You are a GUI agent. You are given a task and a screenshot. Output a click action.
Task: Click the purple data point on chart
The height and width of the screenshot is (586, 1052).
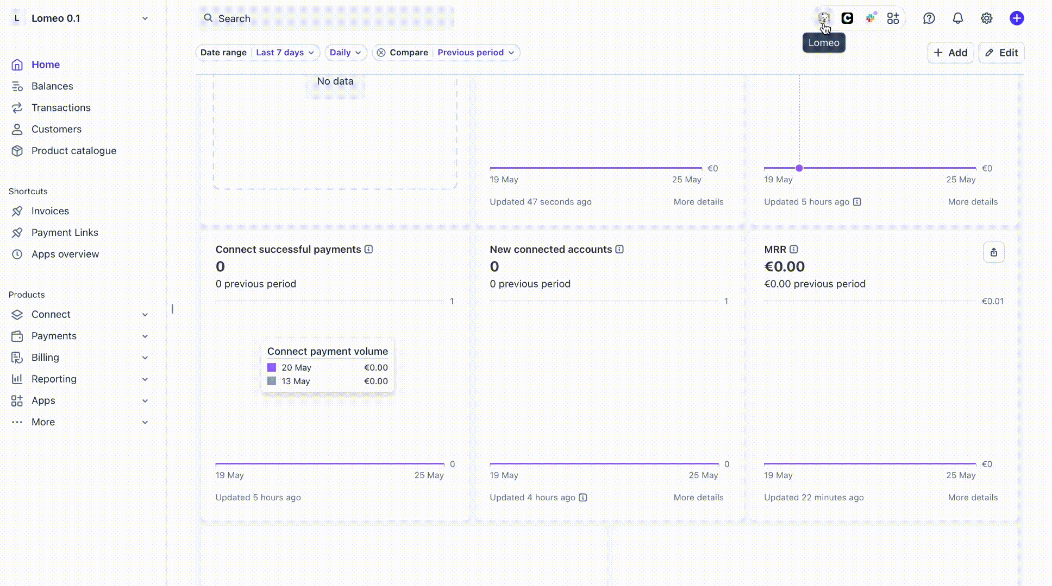799,168
